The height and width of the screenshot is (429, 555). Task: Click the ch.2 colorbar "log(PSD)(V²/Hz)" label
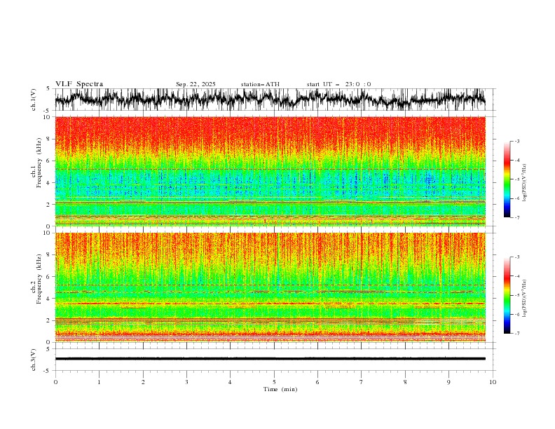click(525, 299)
